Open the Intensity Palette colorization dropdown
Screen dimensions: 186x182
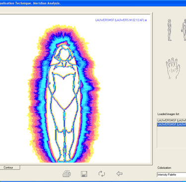[x=171, y=175]
